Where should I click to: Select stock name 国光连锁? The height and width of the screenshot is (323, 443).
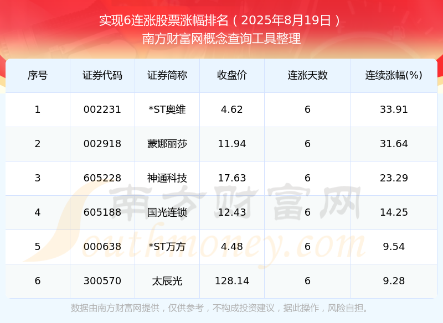[x=167, y=212]
